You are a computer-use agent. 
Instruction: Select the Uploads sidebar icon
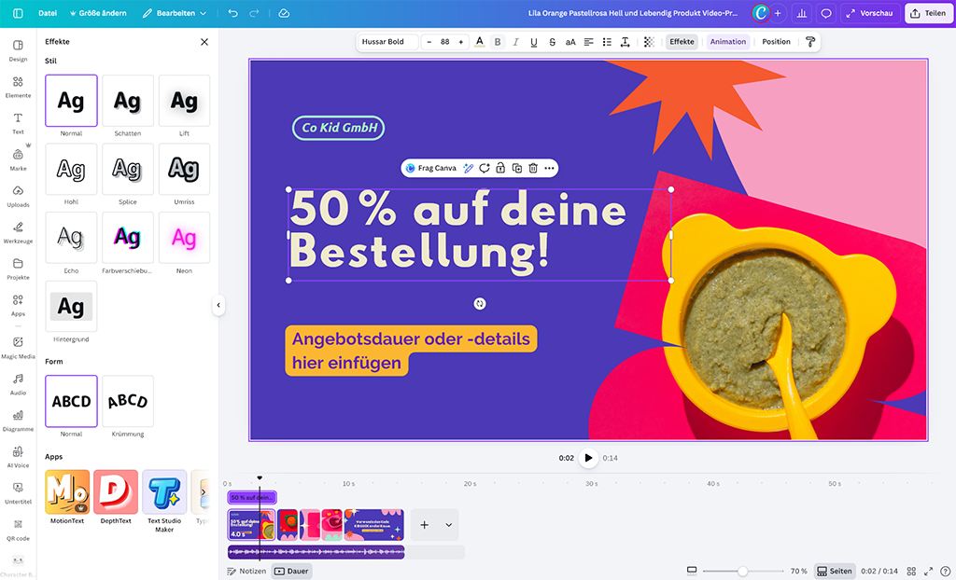pyautogui.click(x=19, y=196)
